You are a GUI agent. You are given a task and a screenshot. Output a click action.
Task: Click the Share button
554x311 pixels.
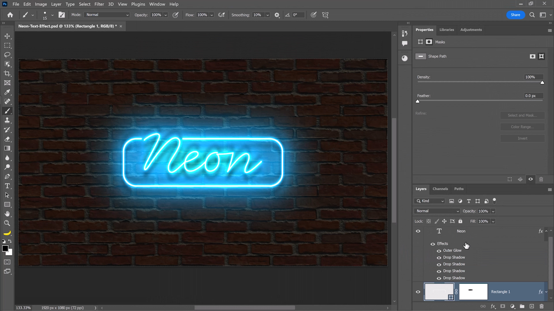pos(515,15)
